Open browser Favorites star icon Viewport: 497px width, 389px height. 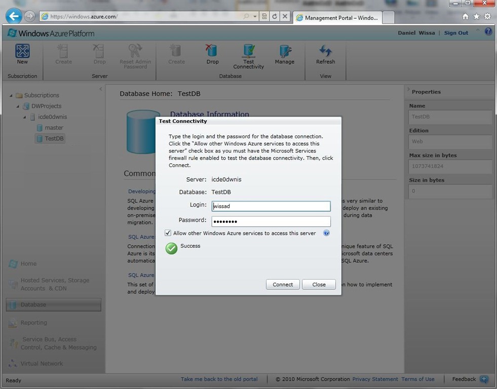click(x=476, y=17)
